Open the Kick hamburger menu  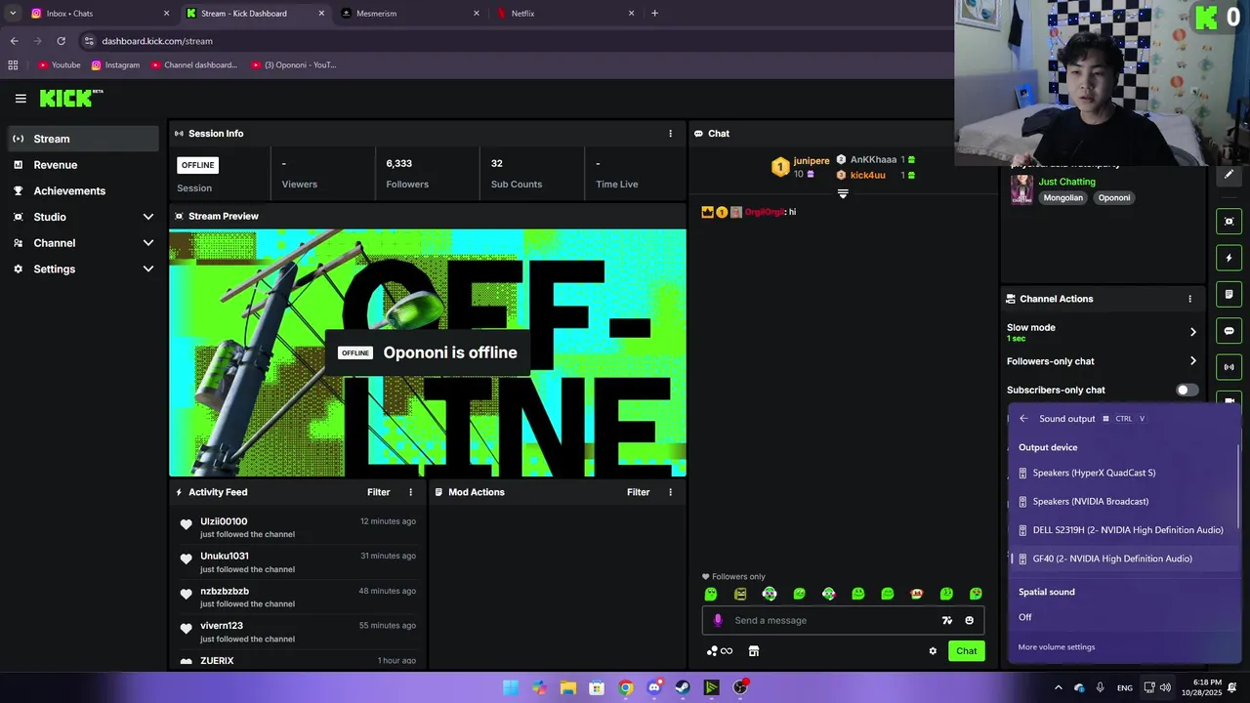coord(21,99)
